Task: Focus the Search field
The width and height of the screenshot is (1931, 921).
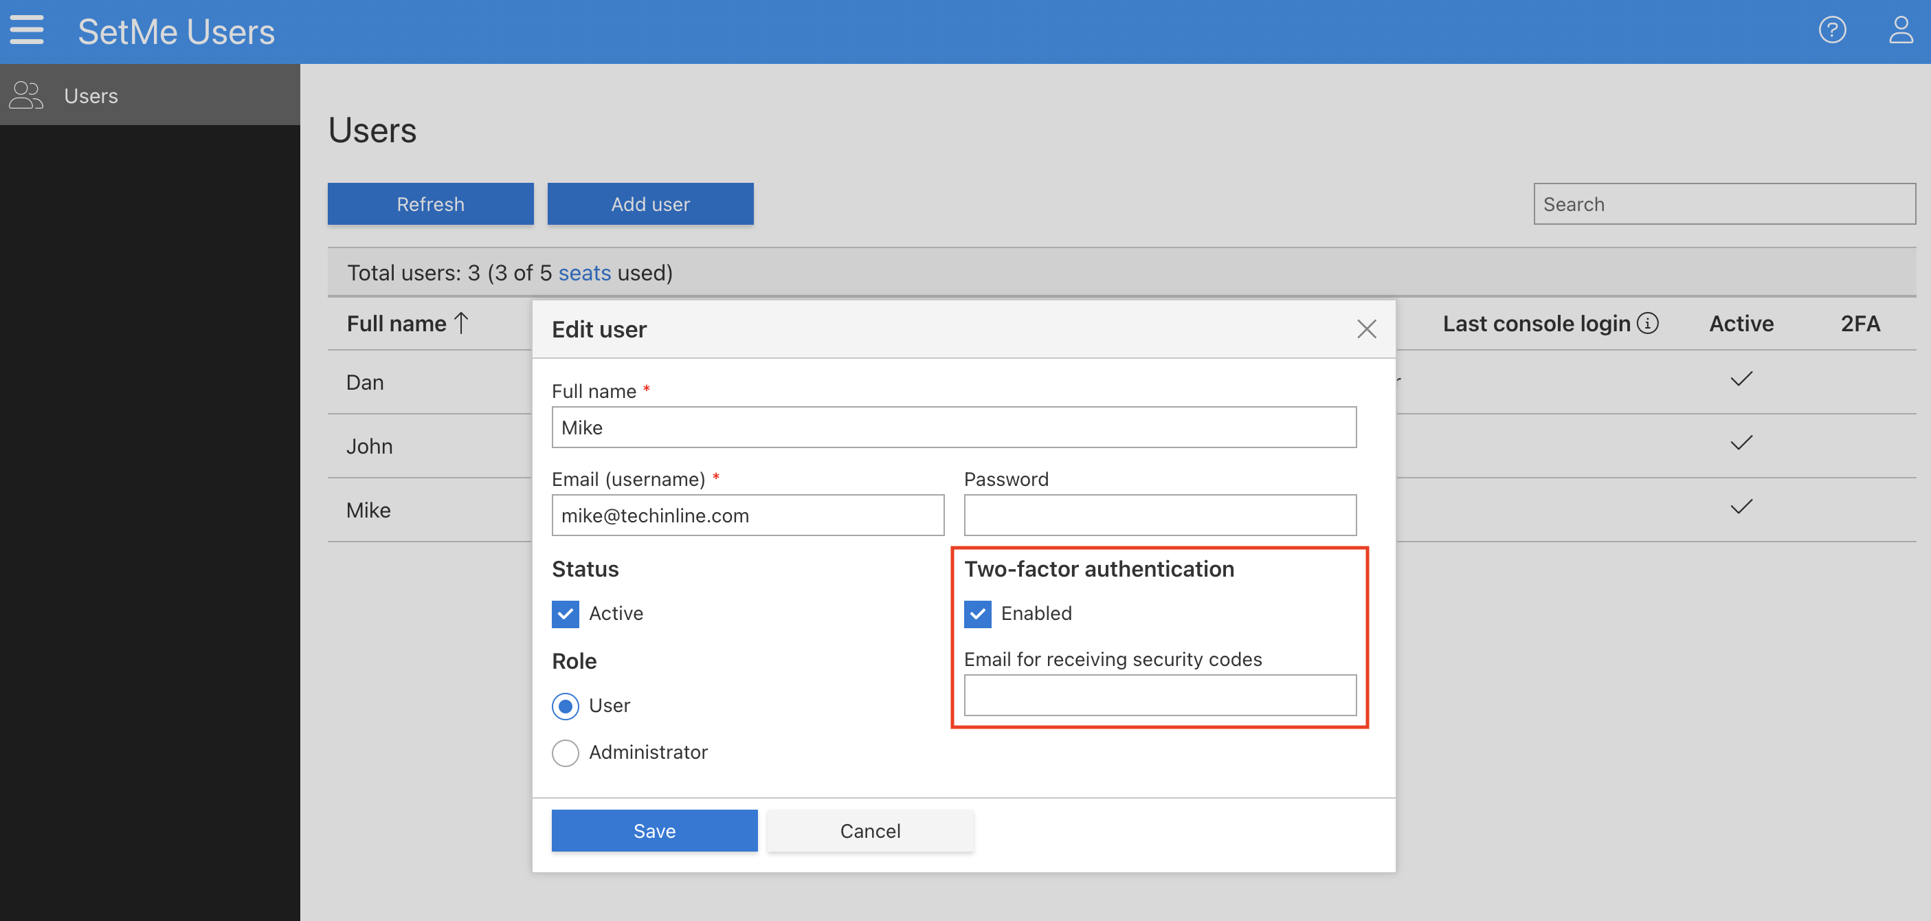Action: pos(1724,204)
